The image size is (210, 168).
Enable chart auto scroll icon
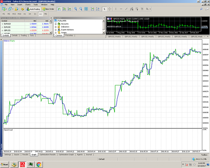(x=92, y=9)
